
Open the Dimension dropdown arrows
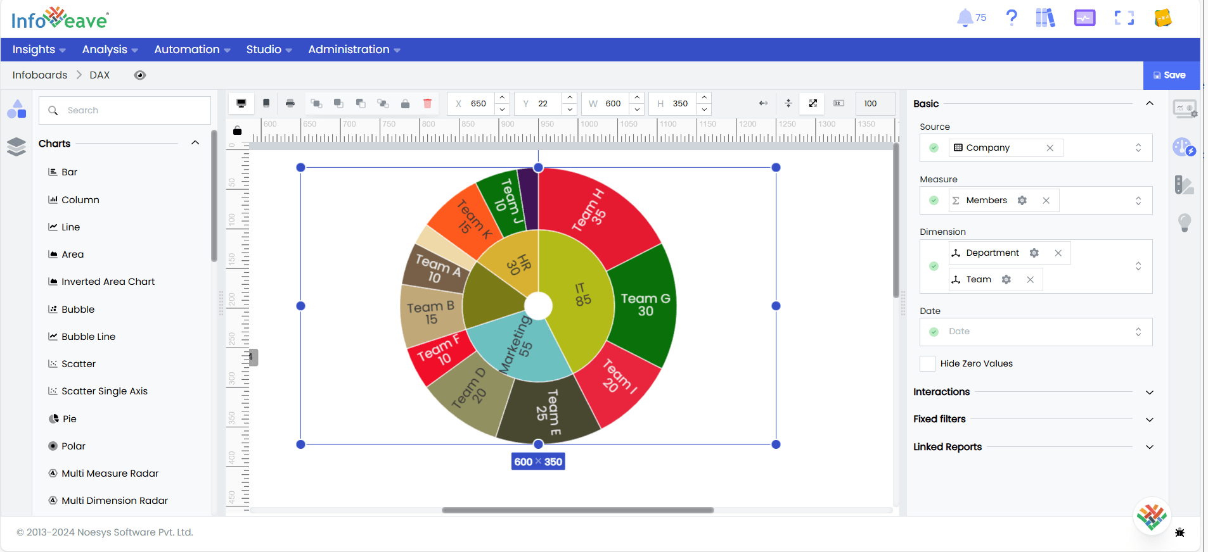pos(1138,266)
